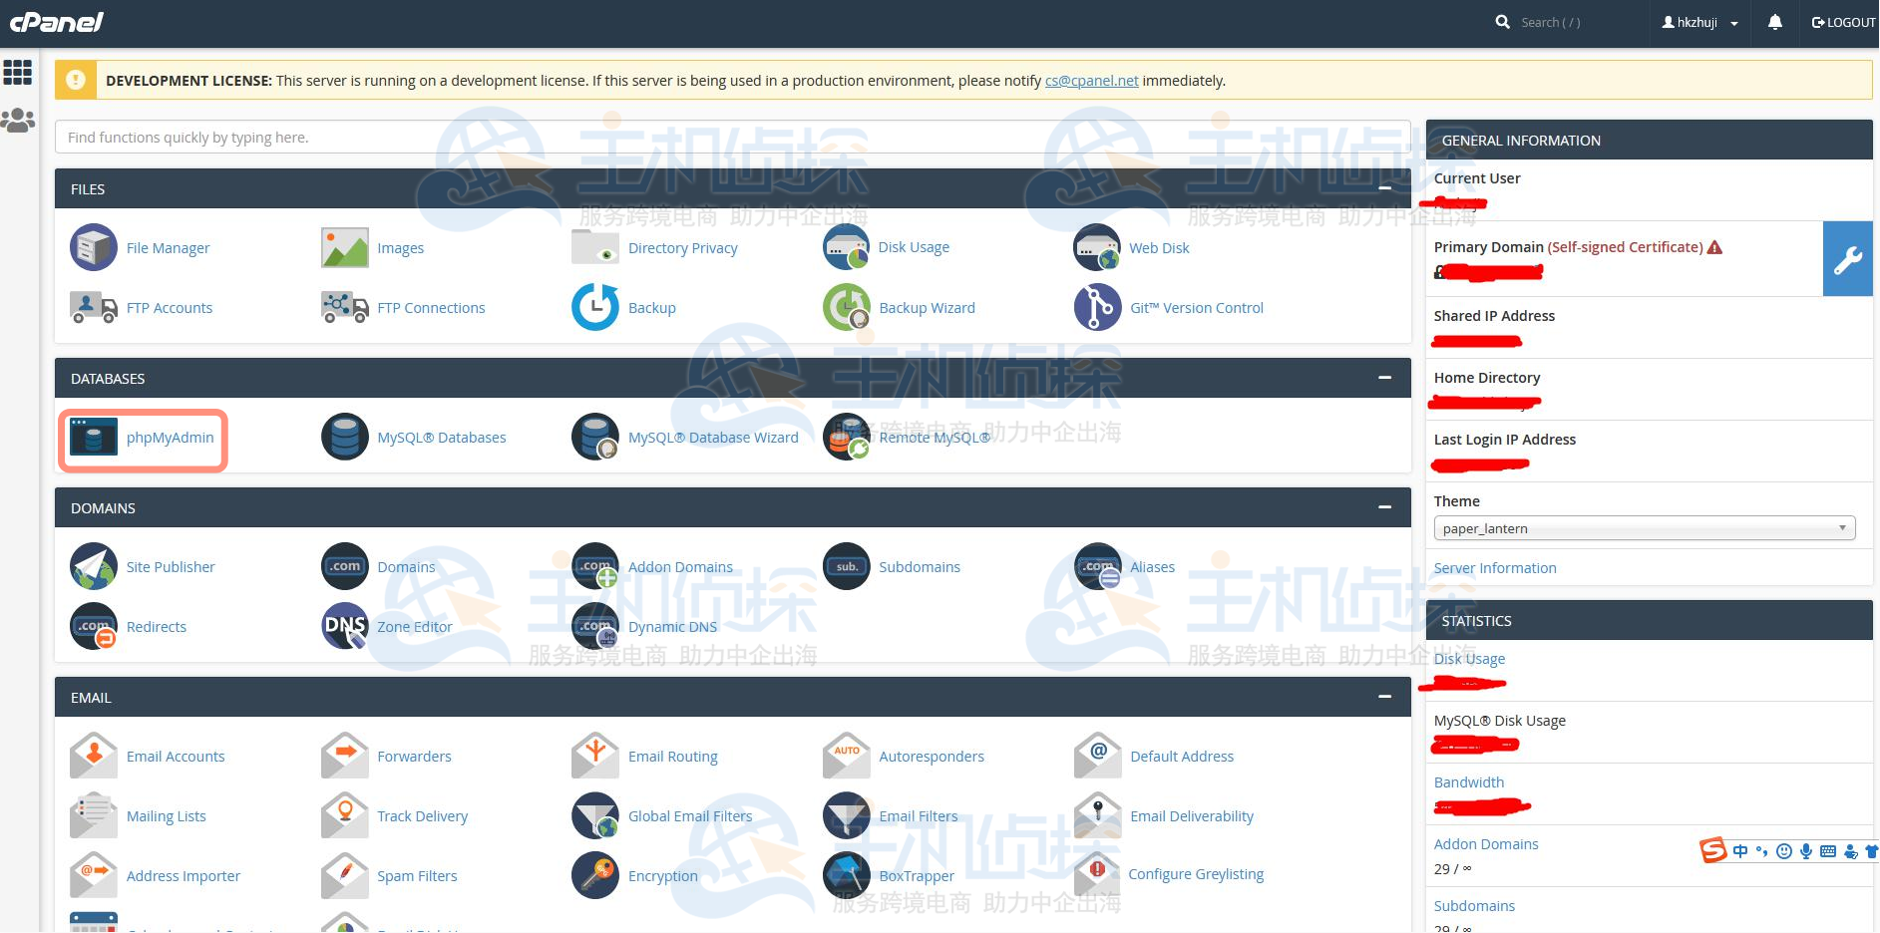Open the MySQL Databases icon
The width and height of the screenshot is (1880, 933).
pos(345,437)
